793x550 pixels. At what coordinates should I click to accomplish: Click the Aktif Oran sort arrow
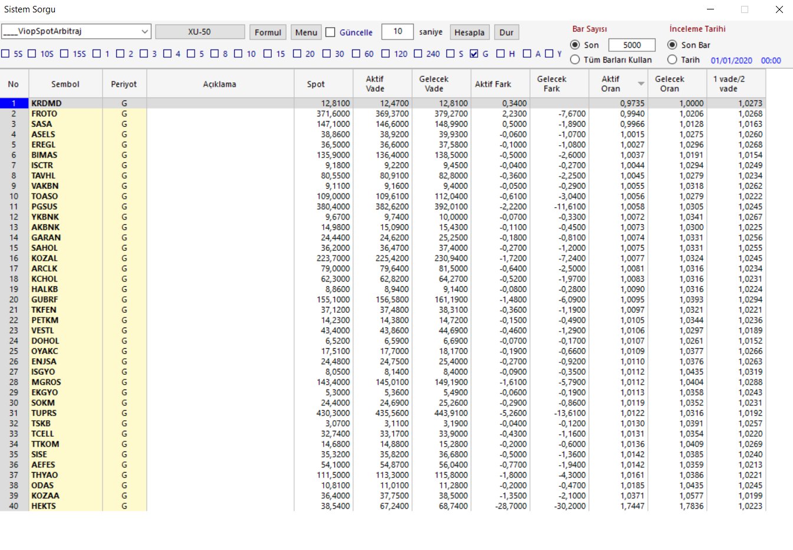(641, 84)
